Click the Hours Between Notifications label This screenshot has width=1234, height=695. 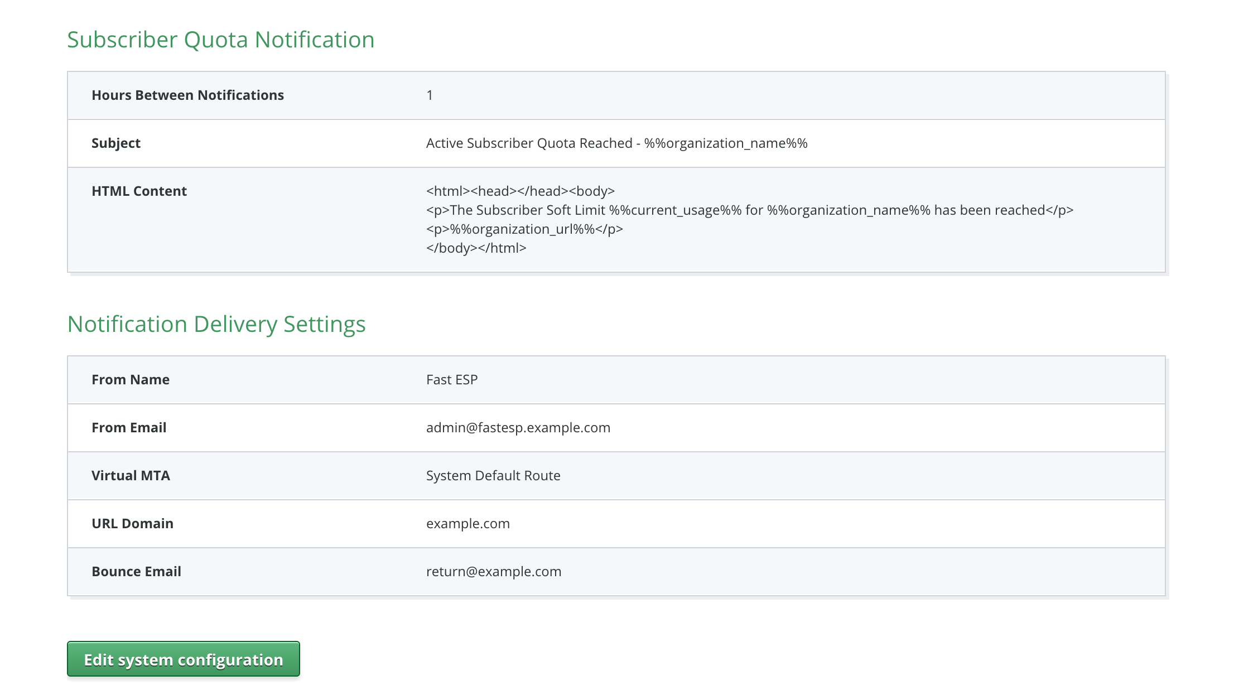tap(187, 95)
